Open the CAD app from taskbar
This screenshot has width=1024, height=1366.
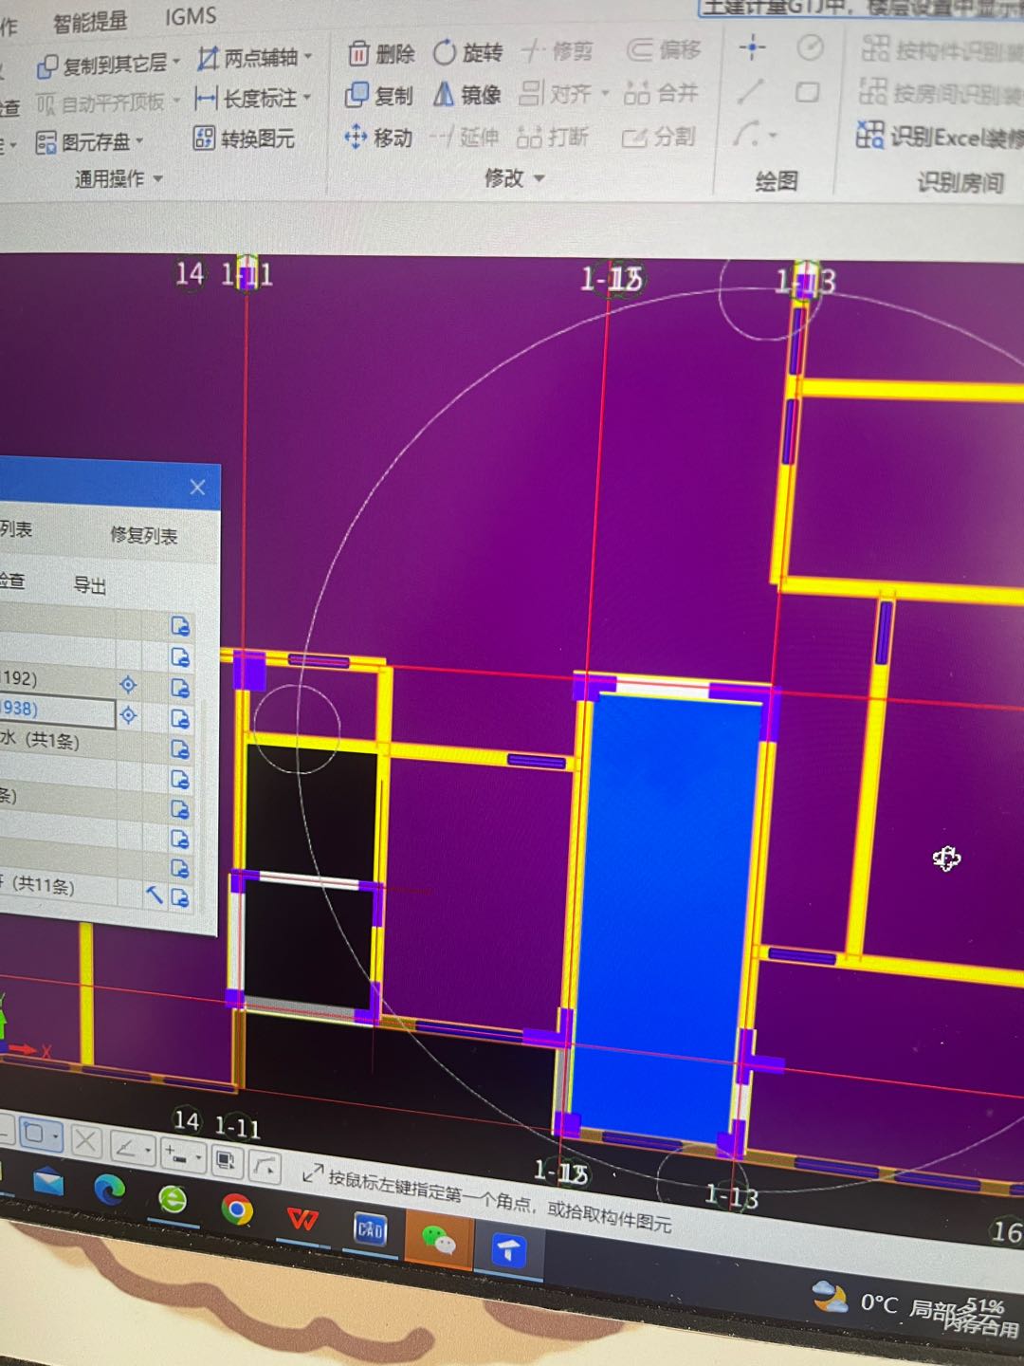tap(370, 1229)
